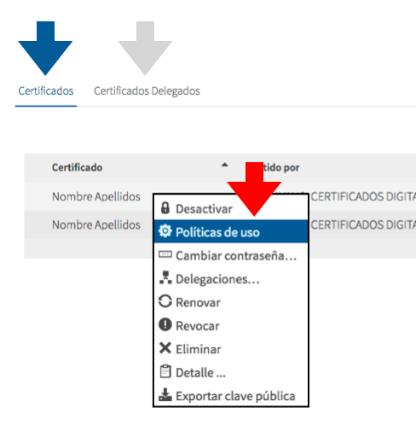Click the exclamation icon beside Revocar
This screenshot has height=425, width=416.
pyautogui.click(x=165, y=324)
